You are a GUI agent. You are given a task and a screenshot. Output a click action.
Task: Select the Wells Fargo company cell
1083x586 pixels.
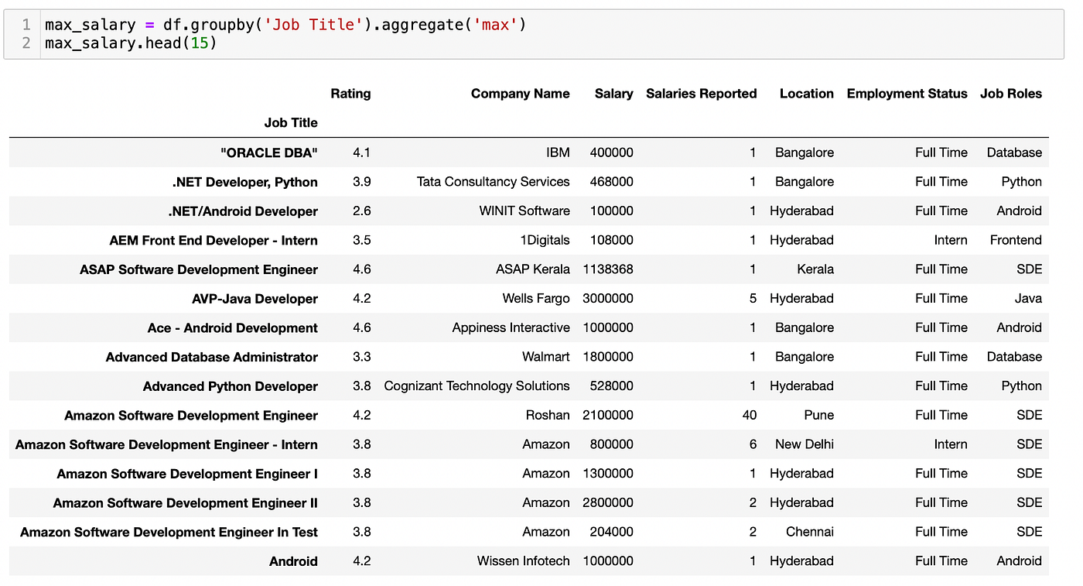535,299
